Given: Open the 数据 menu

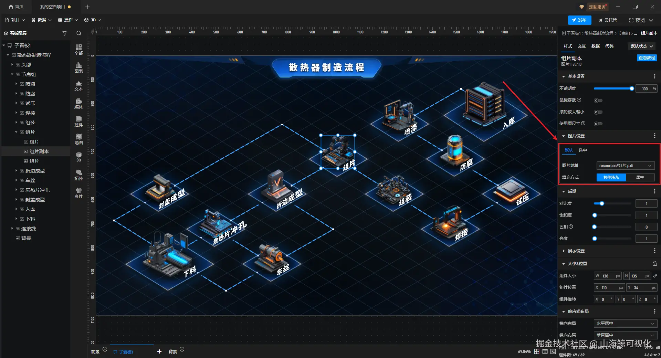Looking at the screenshot, I should [x=41, y=20].
